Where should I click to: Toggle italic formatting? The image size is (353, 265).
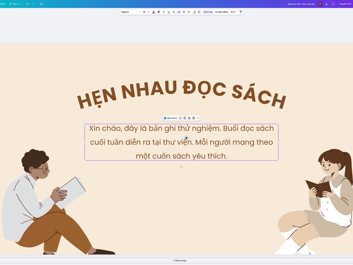click(x=164, y=12)
